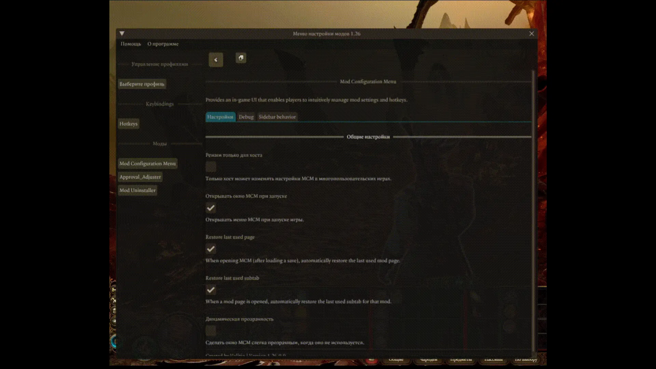Viewport: 656px width, 369px height.
Task: Click the 'When opening MCM (after loading a save)' text
Action: (x=303, y=260)
